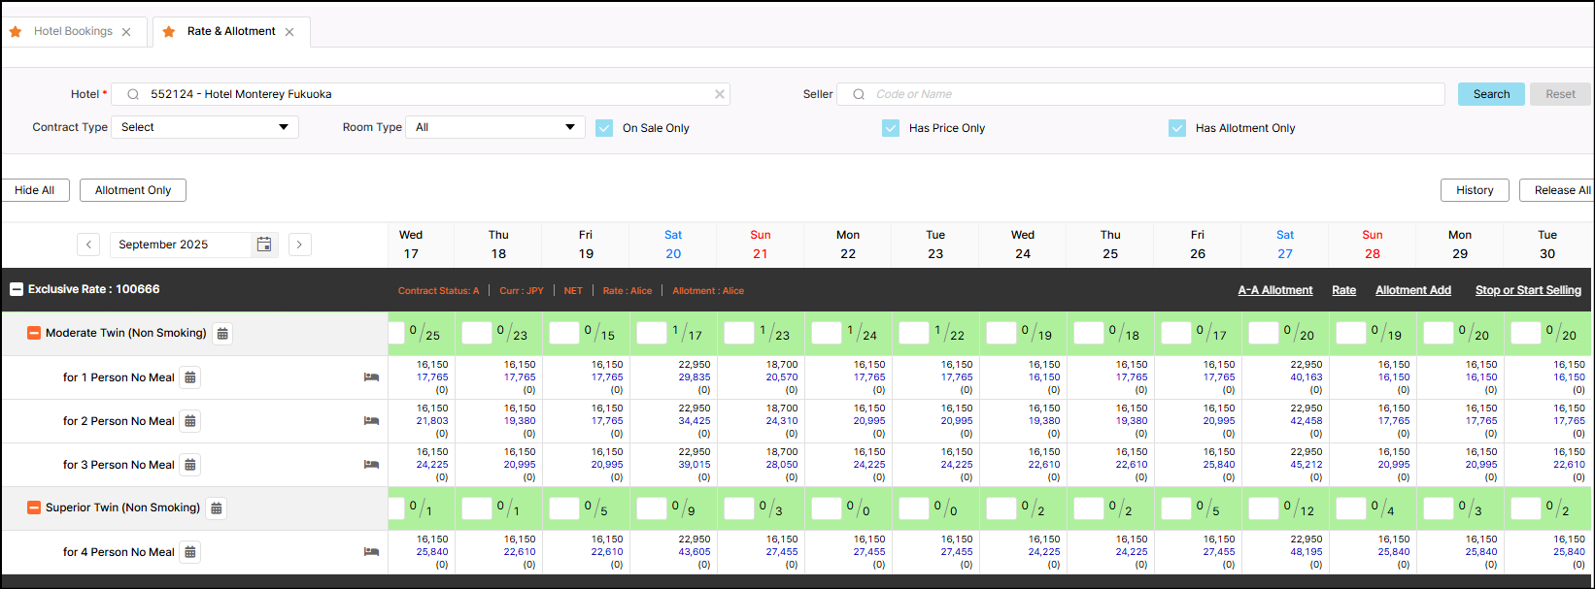Open the Contract Type dropdown

click(205, 127)
